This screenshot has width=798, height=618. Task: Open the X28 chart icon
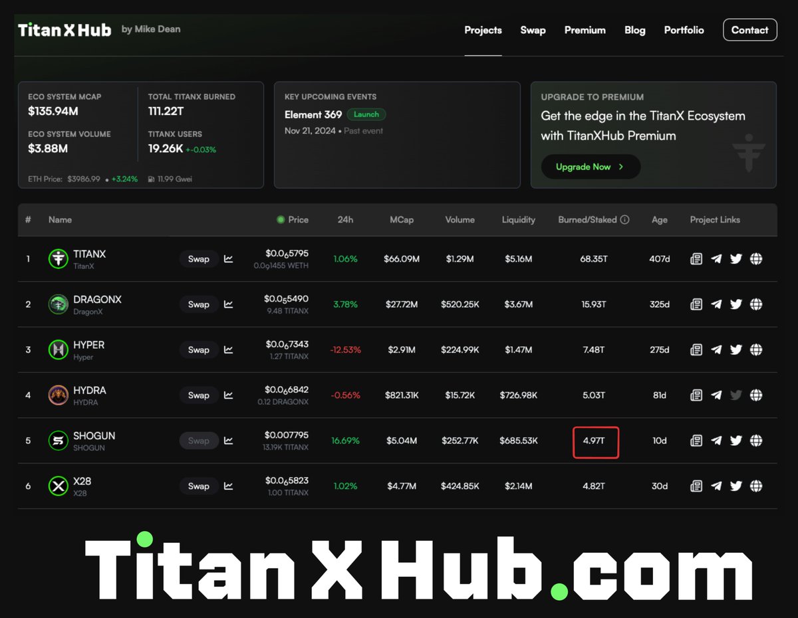pos(229,486)
